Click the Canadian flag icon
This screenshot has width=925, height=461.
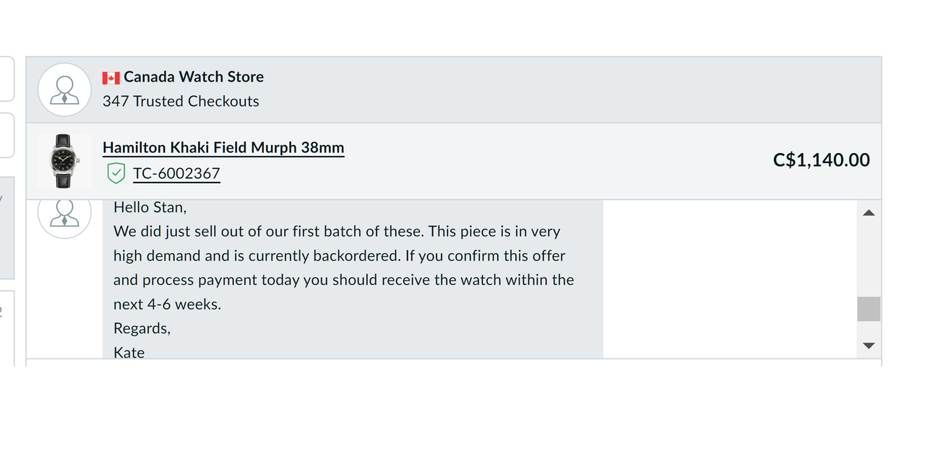coord(111,77)
